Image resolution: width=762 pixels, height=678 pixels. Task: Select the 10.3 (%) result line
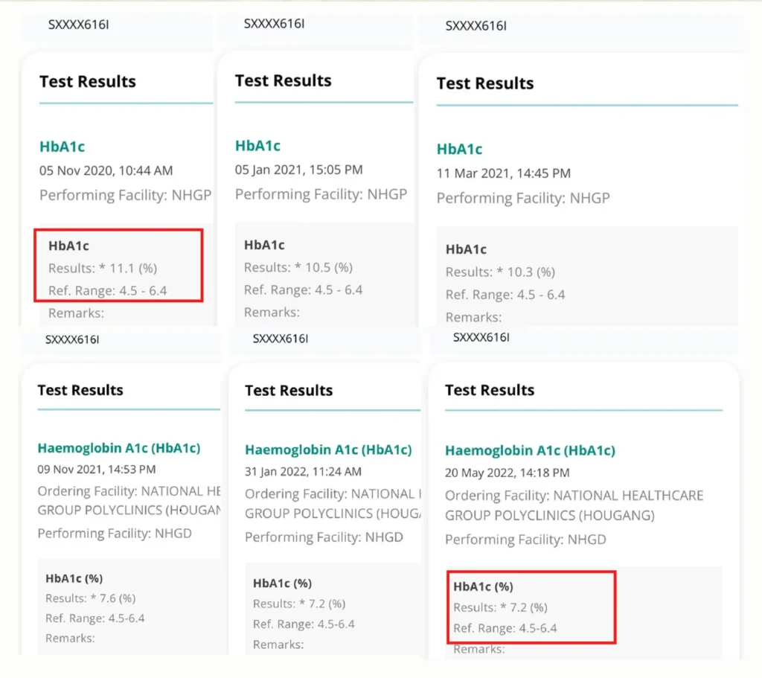tap(500, 272)
